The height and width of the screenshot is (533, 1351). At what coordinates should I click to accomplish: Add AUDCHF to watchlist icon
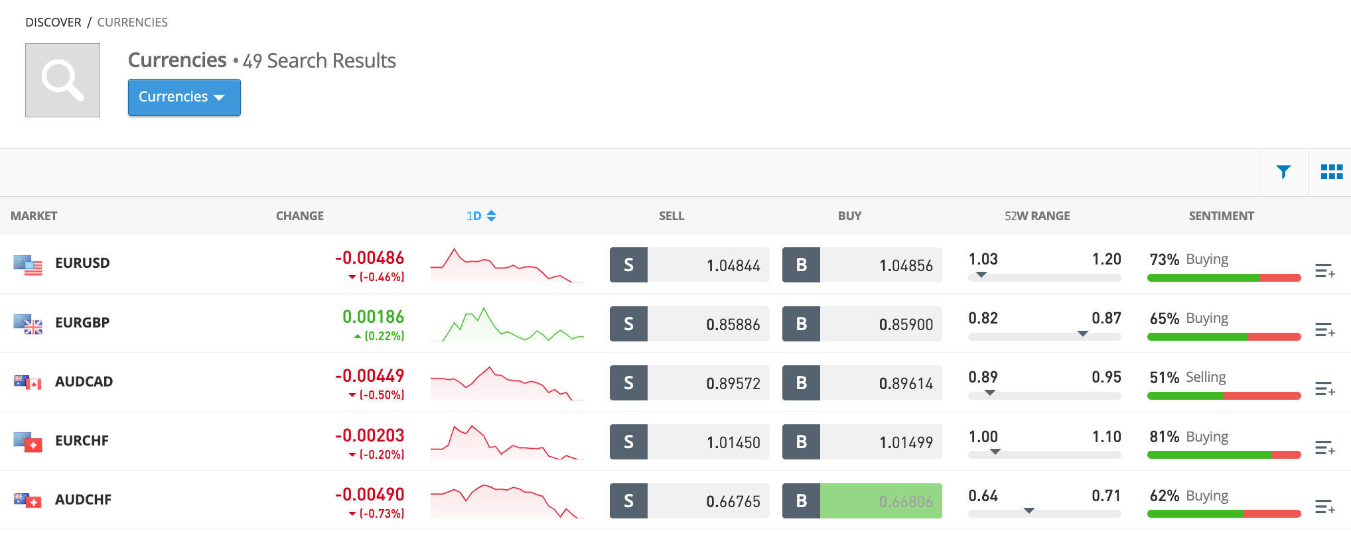point(1325,507)
